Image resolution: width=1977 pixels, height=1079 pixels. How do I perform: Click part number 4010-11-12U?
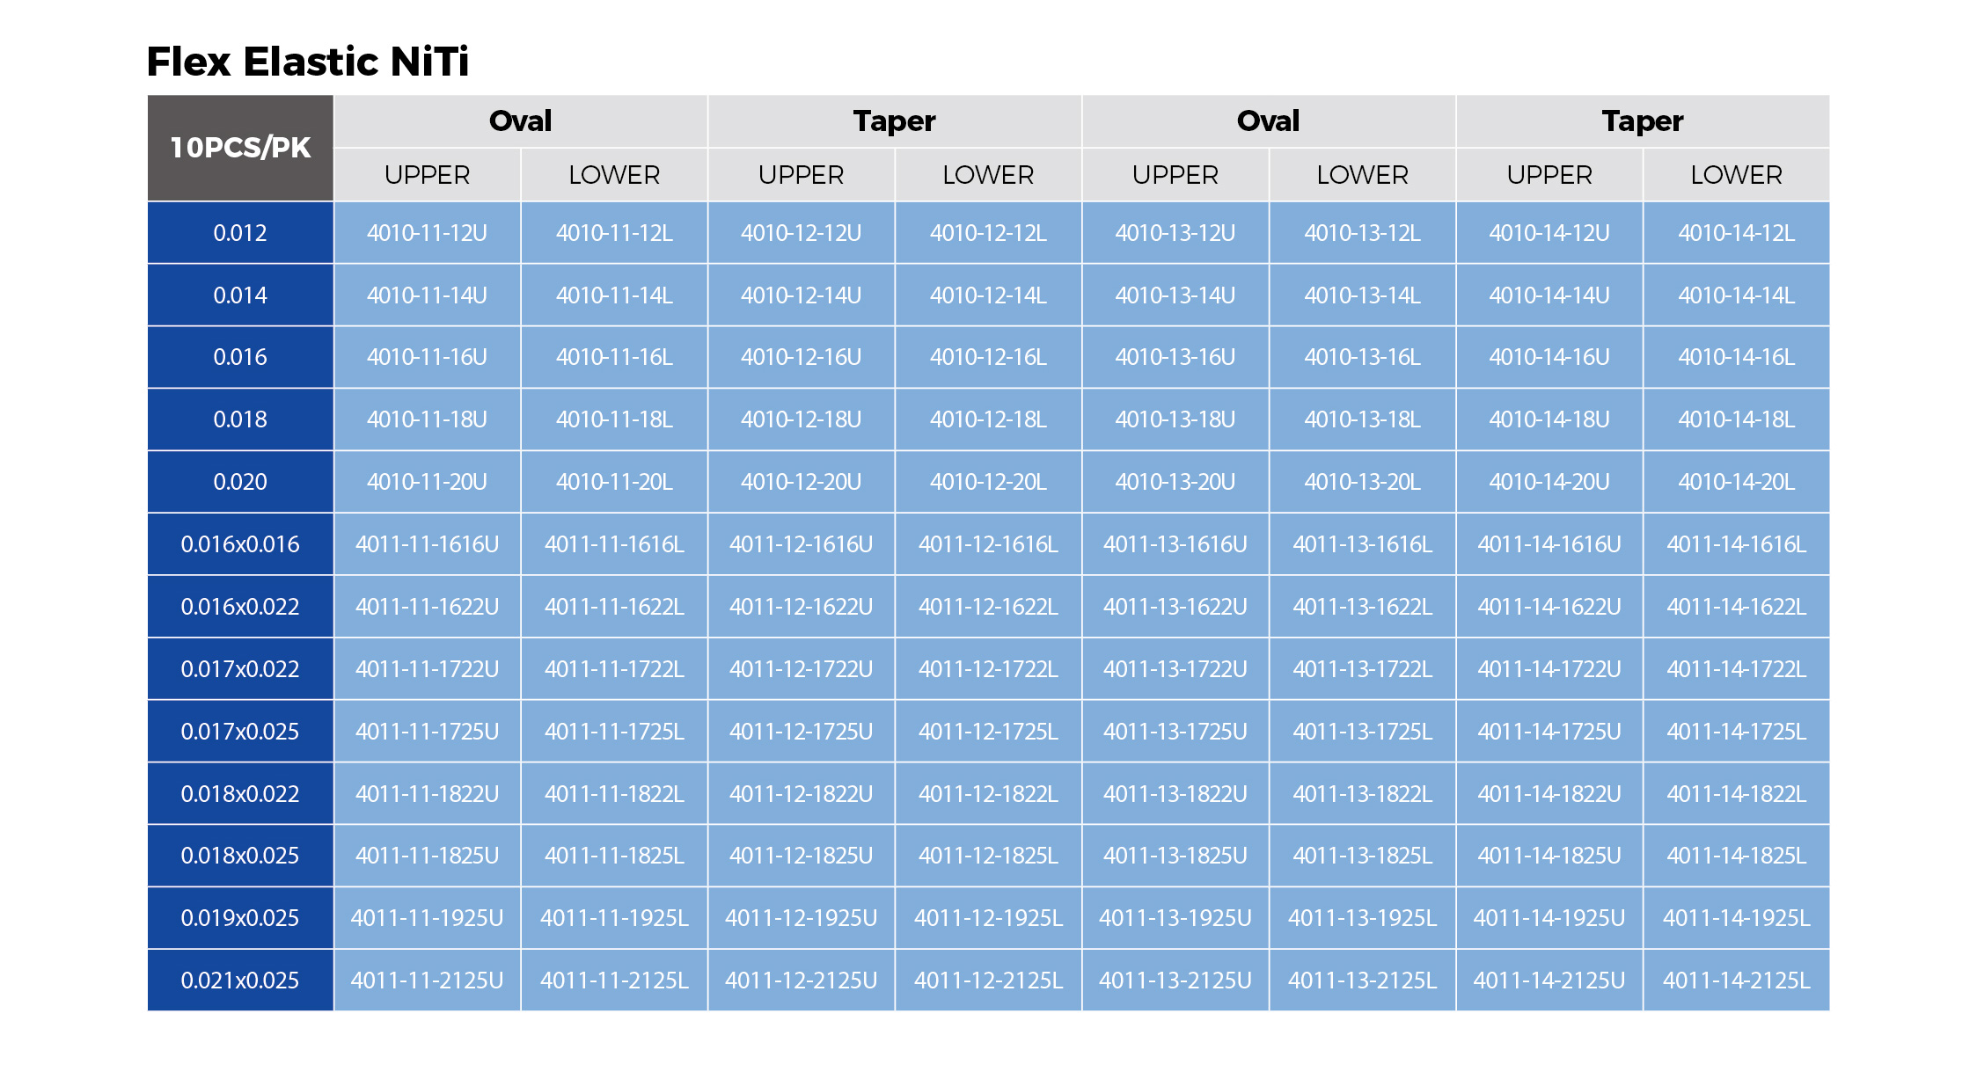(428, 233)
